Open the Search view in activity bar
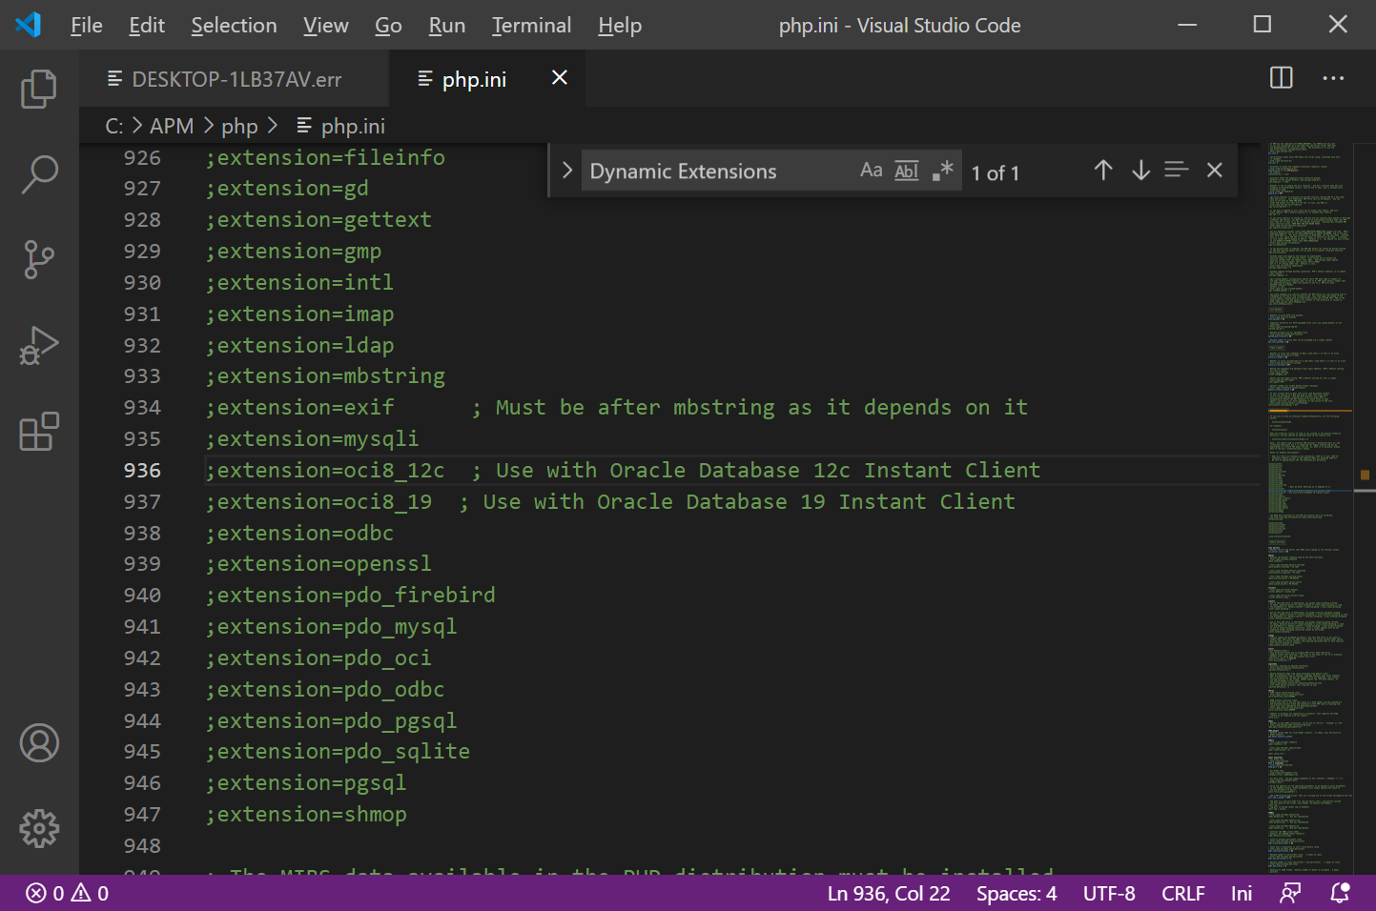The height and width of the screenshot is (911, 1376). coord(39,174)
